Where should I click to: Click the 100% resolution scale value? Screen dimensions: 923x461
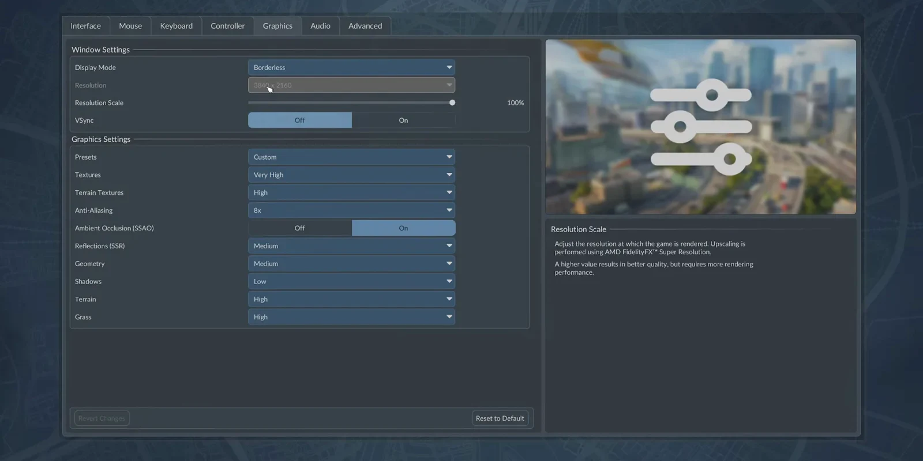(x=515, y=103)
